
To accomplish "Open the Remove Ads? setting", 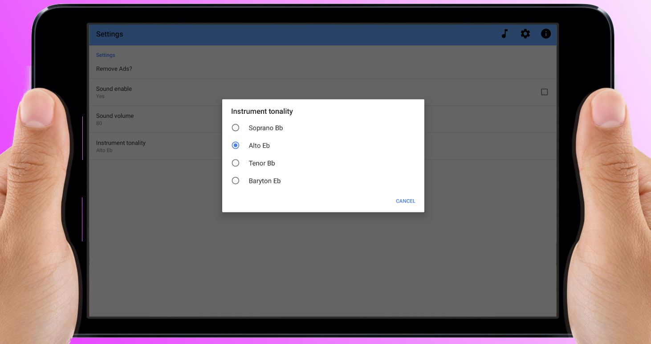I will click(x=323, y=69).
